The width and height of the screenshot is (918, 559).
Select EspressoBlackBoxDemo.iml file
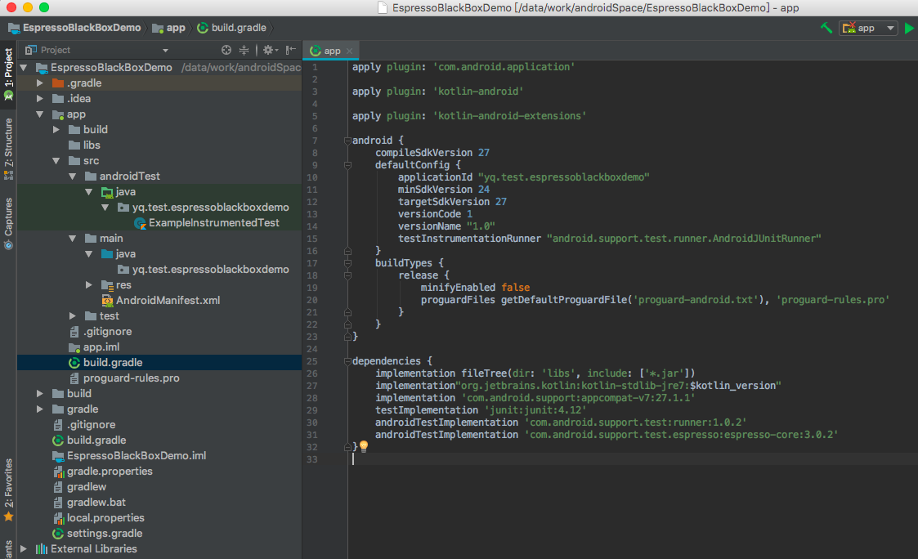(x=136, y=455)
